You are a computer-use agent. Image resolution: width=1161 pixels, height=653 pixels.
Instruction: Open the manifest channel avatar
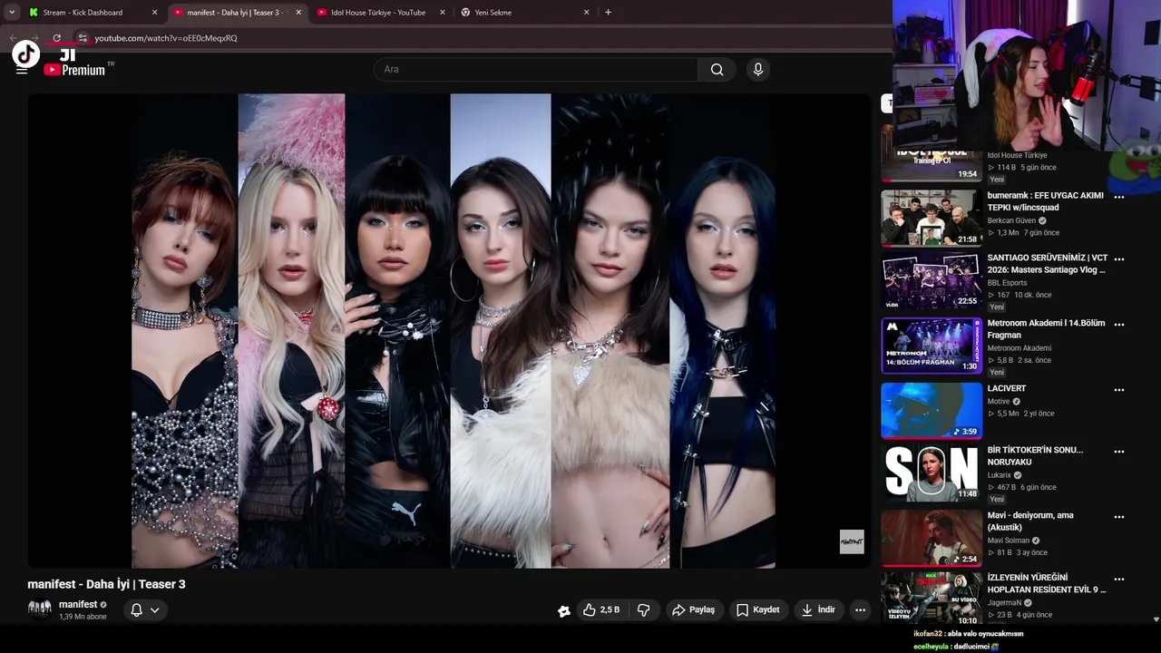(40, 609)
